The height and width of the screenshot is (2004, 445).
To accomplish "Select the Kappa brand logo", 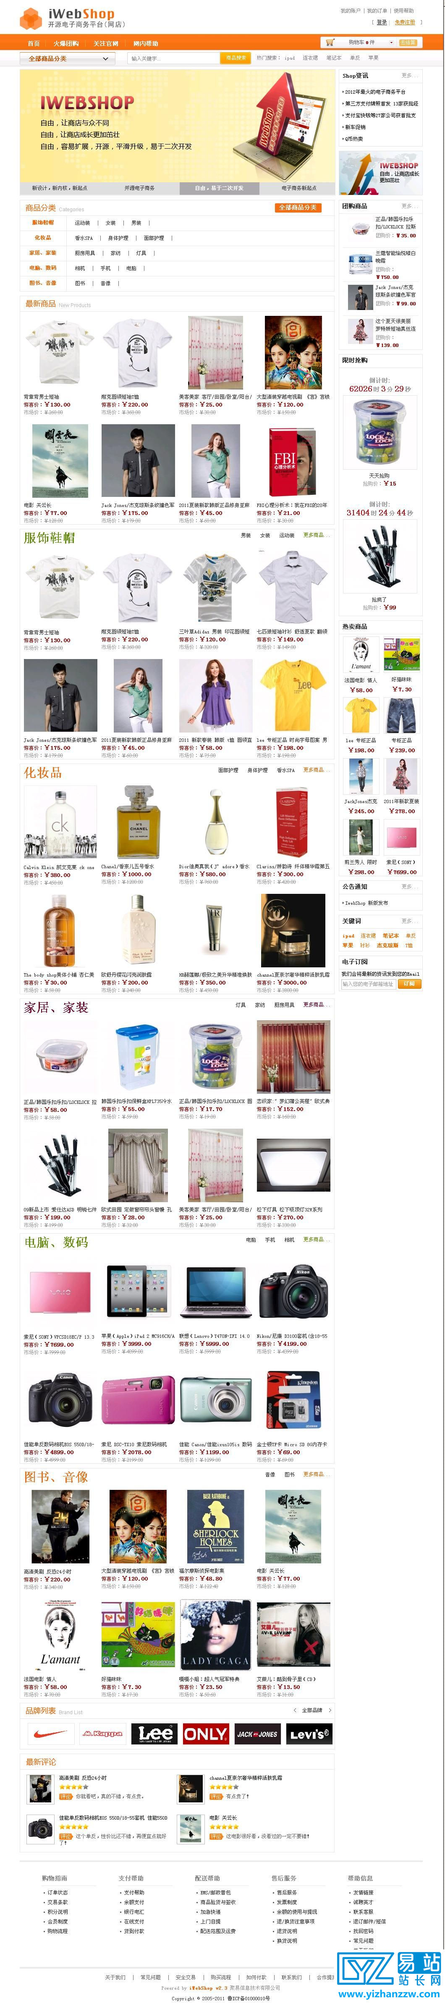I will coord(103,1733).
